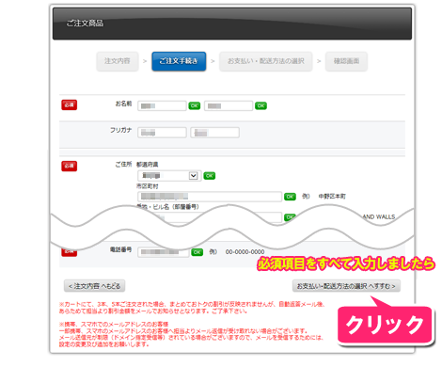Click the red required badge beside ご住所
Image resolution: width=442 pixels, height=367 pixels.
[70, 166]
